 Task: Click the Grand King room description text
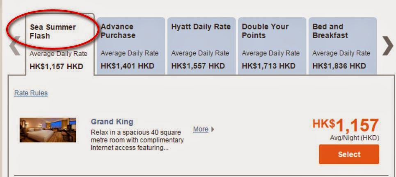(137, 141)
